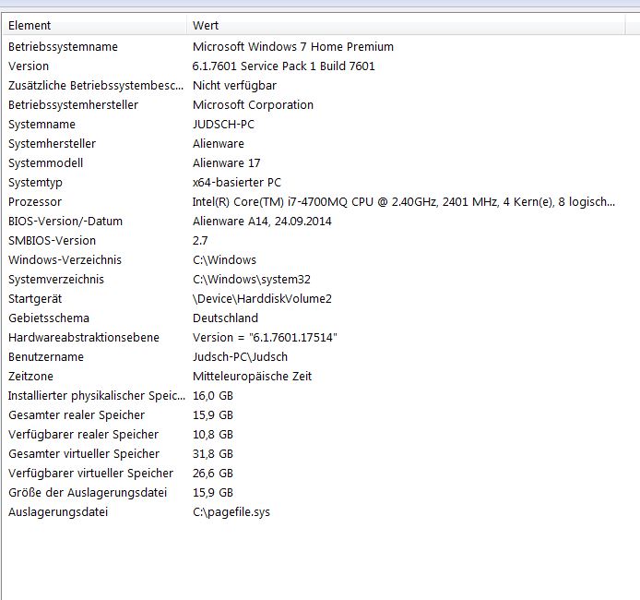Select the Zeitzone row label
The width and height of the screenshot is (640, 600).
pyautogui.click(x=30, y=377)
